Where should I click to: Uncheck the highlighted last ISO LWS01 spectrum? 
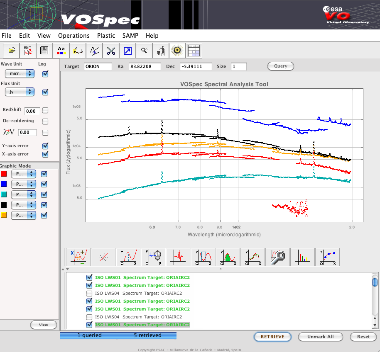click(x=89, y=325)
